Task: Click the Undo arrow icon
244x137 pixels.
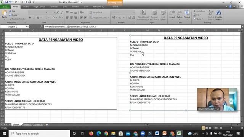Action: 10,2
